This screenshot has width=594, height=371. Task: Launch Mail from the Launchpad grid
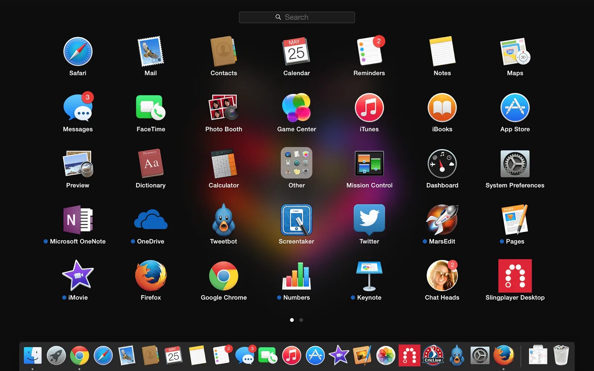(151, 52)
